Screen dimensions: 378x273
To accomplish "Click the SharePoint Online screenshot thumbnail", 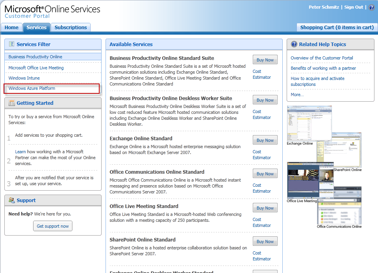I will [x=346, y=150].
